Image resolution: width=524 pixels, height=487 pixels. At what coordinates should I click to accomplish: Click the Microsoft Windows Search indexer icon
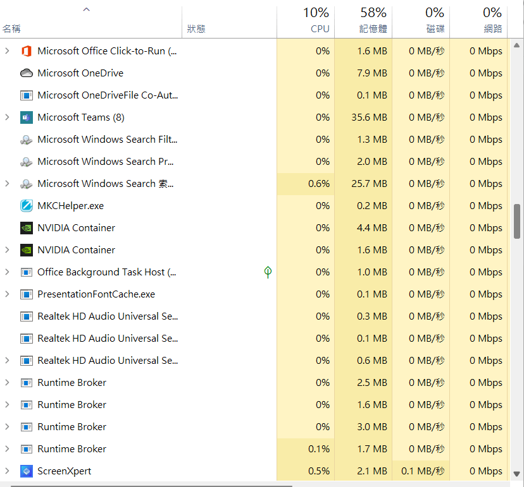(27, 184)
